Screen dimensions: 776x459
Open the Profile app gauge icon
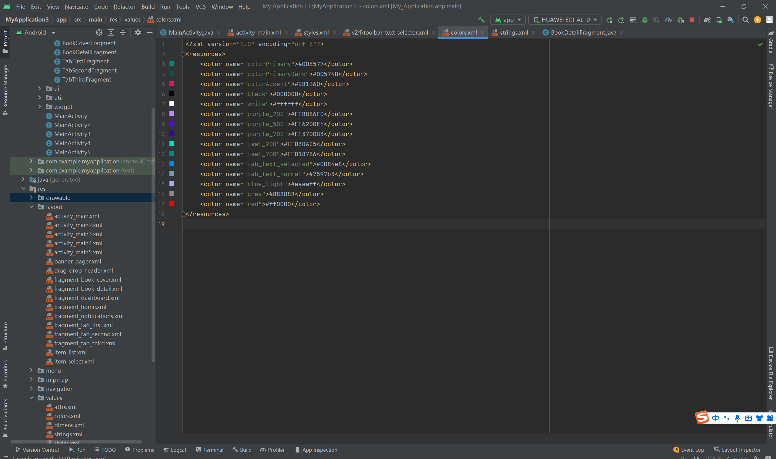click(x=668, y=20)
